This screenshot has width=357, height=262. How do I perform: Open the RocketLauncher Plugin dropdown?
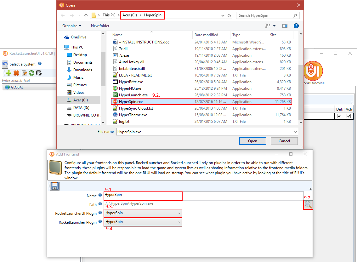tap(143, 222)
